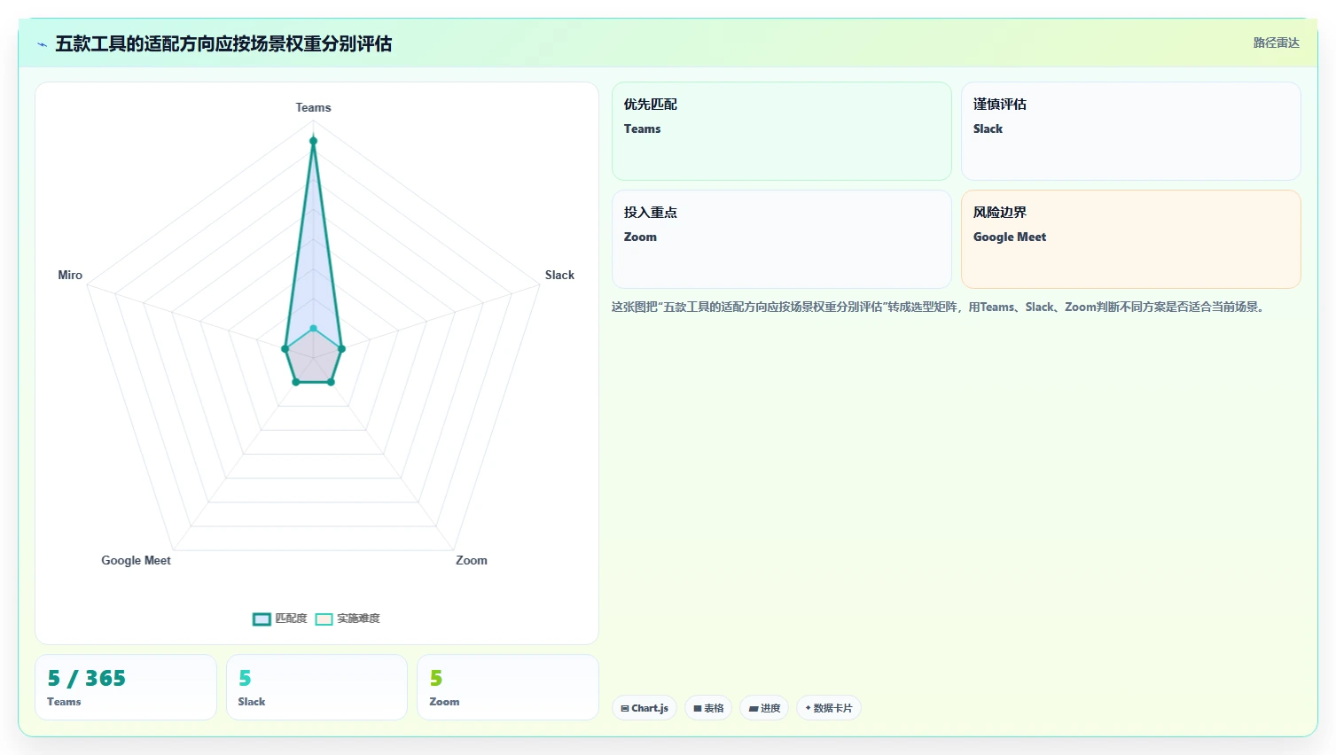1336x755 pixels.
Task: Click the Teams axis label on the radar
Action: tap(313, 107)
